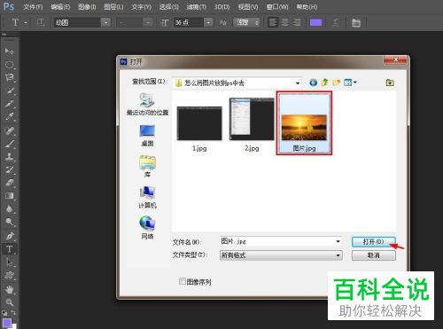This screenshot has width=443, height=329.
Task: Open the 幼圆 font family dropdown
Action: tap(105, 22)
